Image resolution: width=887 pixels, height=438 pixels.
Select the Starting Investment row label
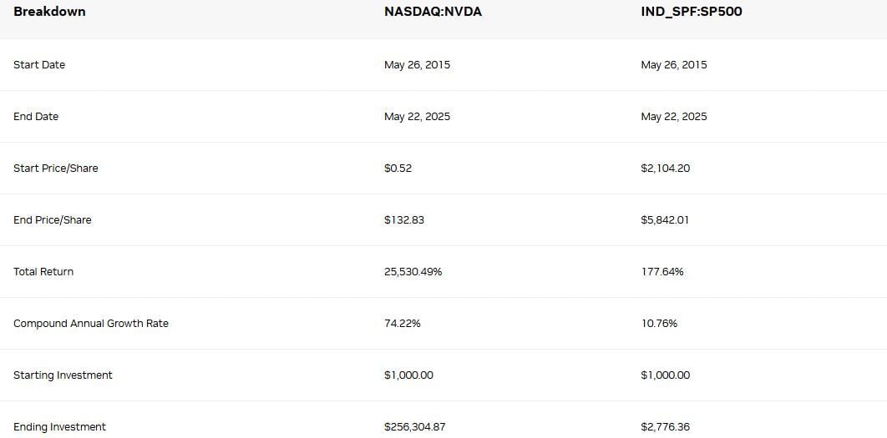(63, 375)
